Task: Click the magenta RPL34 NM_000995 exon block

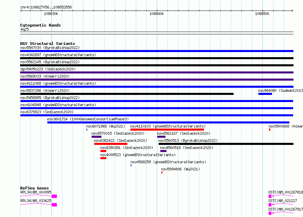Action: [x=54, y=196]
